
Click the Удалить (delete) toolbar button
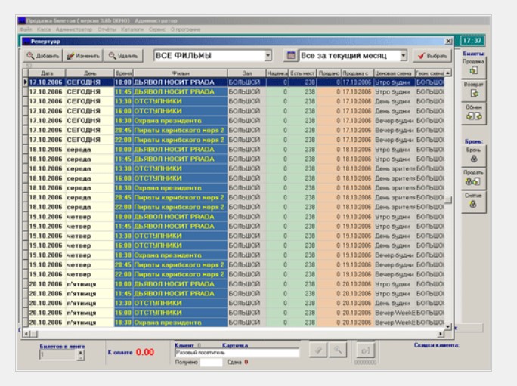tap(123, 56)
